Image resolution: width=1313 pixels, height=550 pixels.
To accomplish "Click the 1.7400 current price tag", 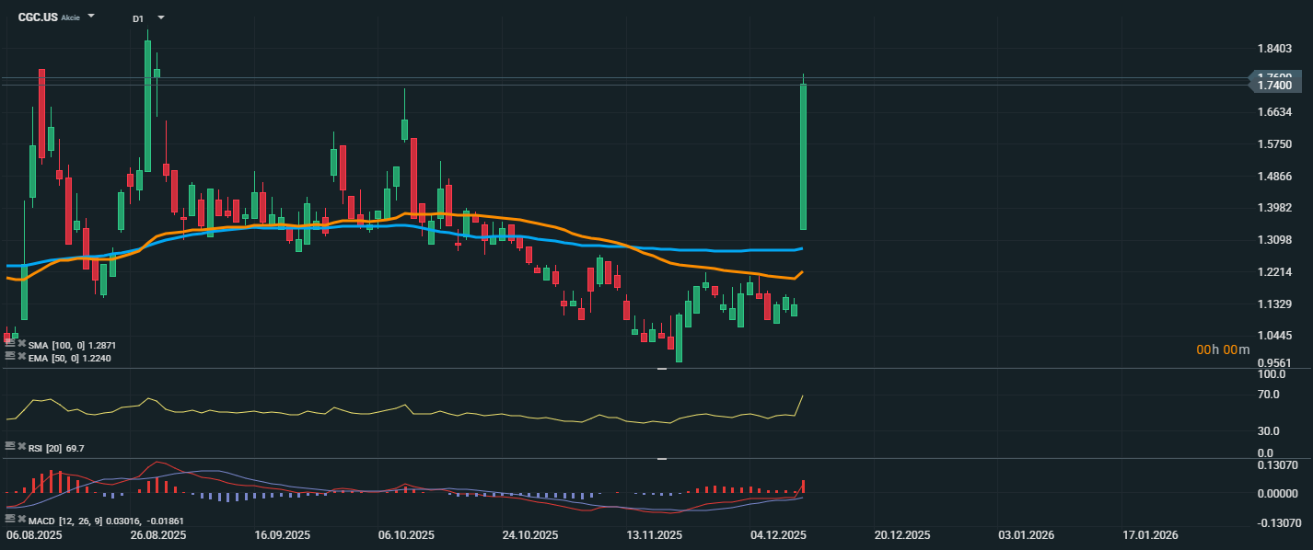I will tap(1274, 85).
